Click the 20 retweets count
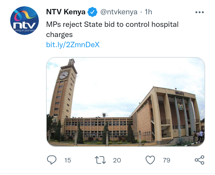 coord(117,160)
